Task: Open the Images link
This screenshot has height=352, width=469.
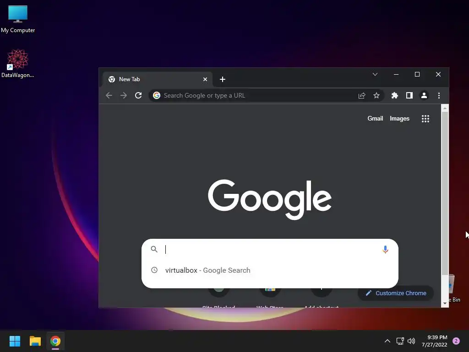Action: [399, 119]
